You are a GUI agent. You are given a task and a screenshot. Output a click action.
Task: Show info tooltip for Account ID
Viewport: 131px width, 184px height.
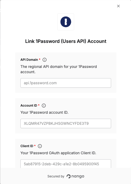click(44, 106)
